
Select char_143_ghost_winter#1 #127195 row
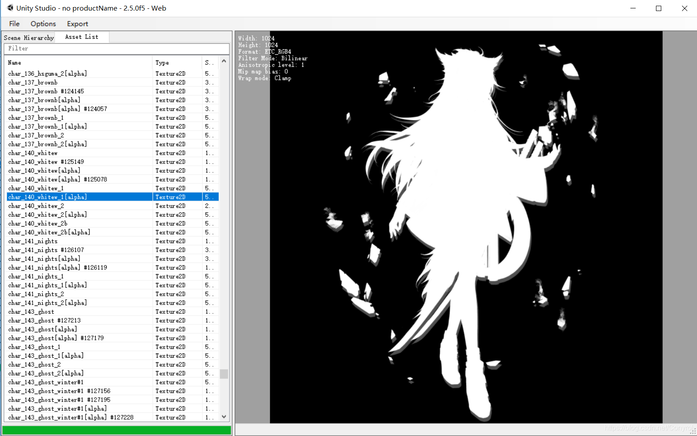point(112,400)
